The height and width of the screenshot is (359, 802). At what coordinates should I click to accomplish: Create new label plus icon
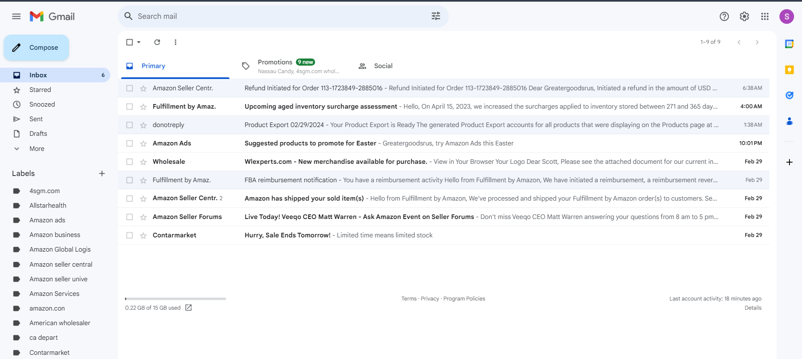coord(102,173)
